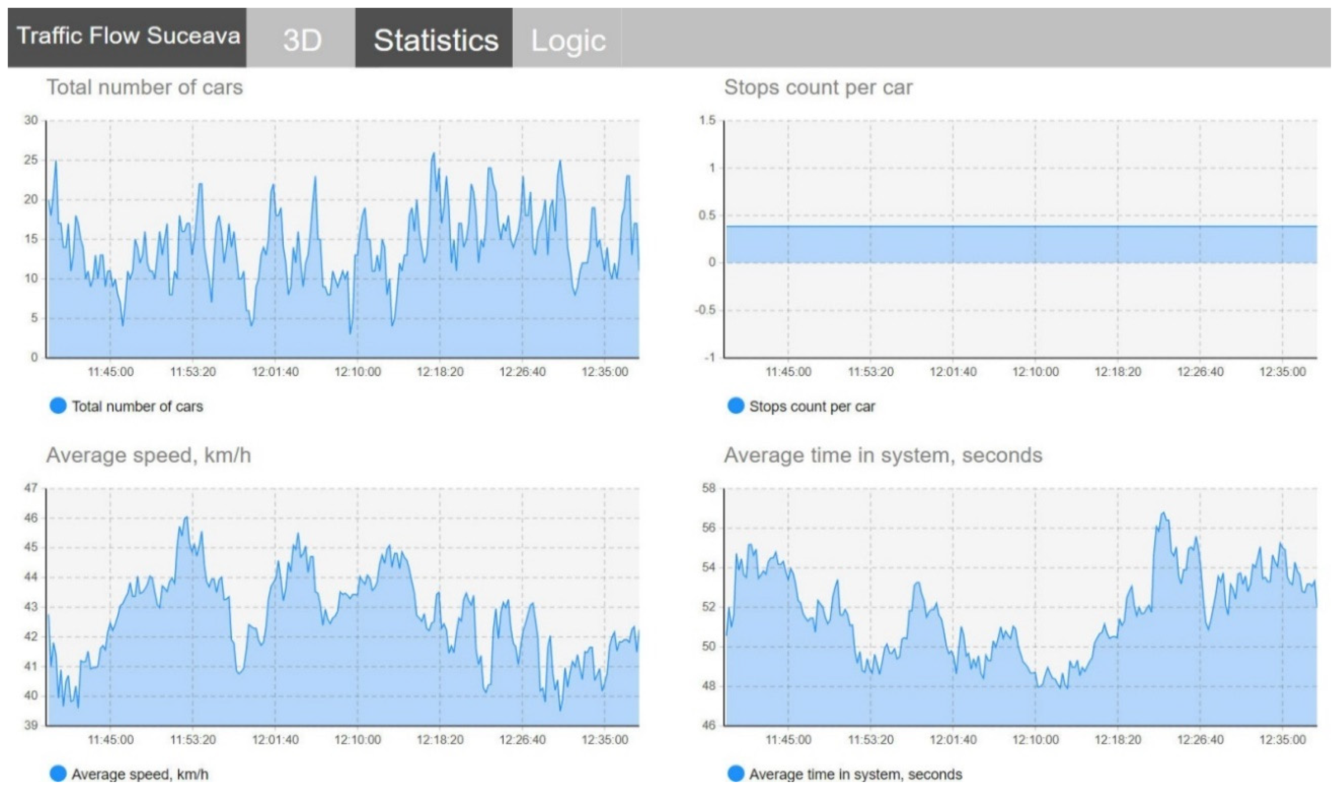The height and width of the screenshot is (789, 1338).
Task: Toggle Stops count per car legend dot
Action: click(x=735, y=406)
